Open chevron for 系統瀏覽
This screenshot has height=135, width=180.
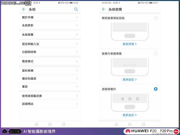pyautogui.click(x=77, y=34)
